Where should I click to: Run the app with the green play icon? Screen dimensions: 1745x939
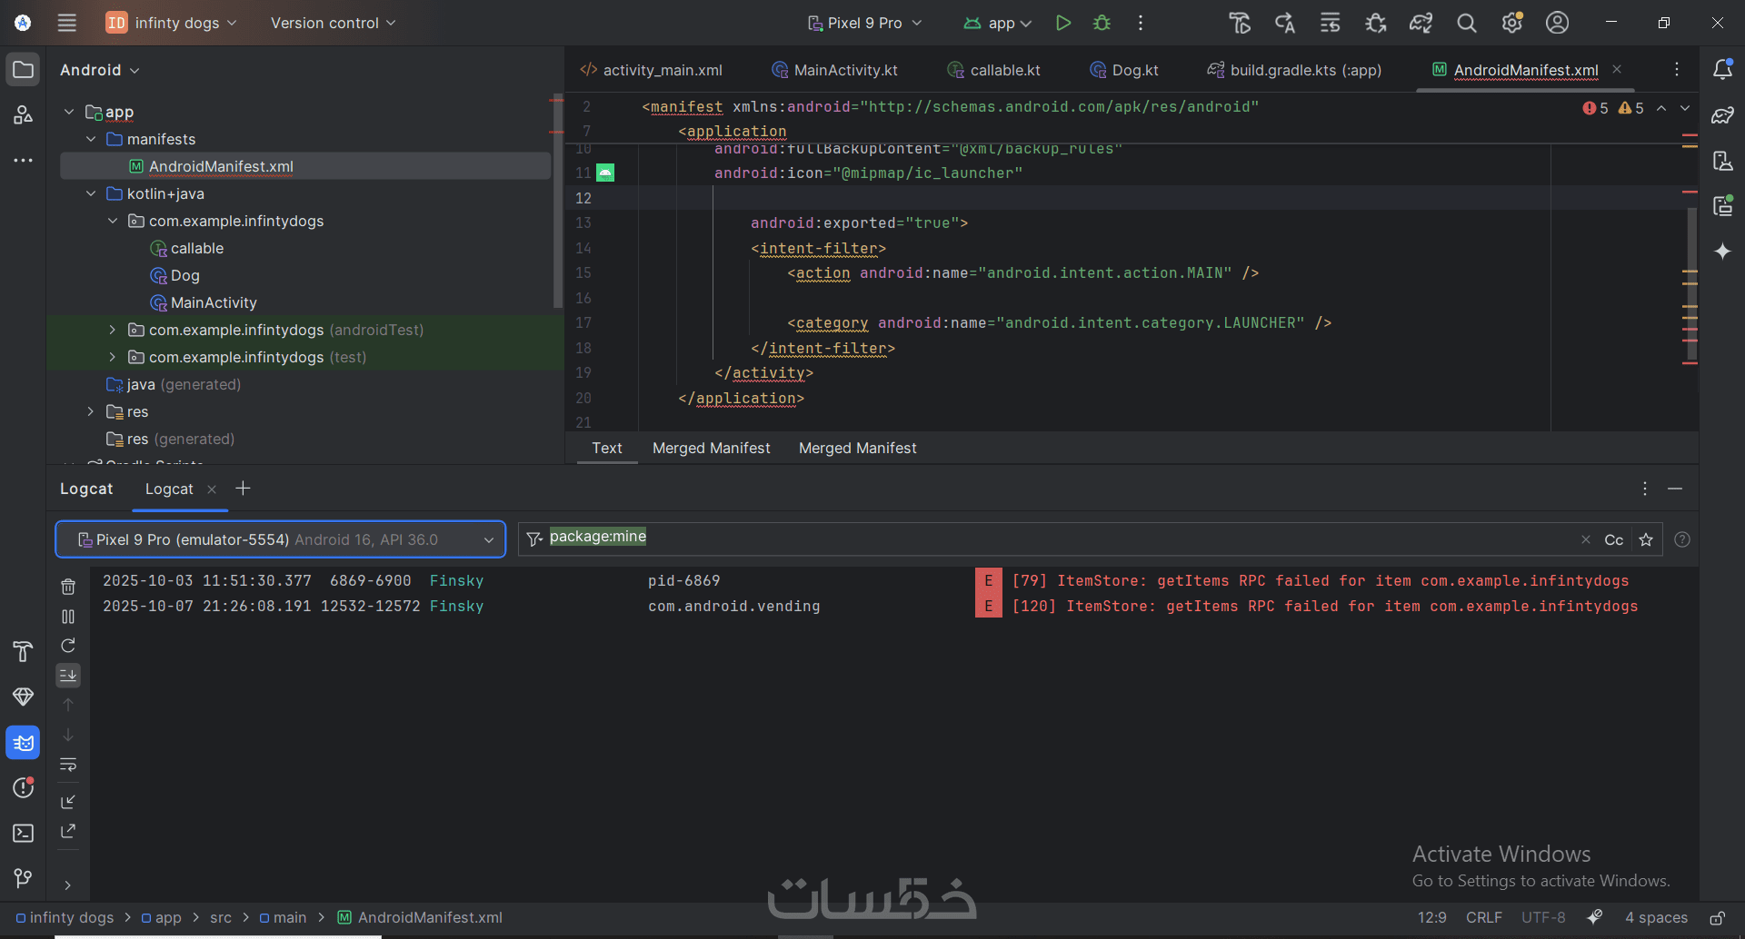coord(1062,23)
